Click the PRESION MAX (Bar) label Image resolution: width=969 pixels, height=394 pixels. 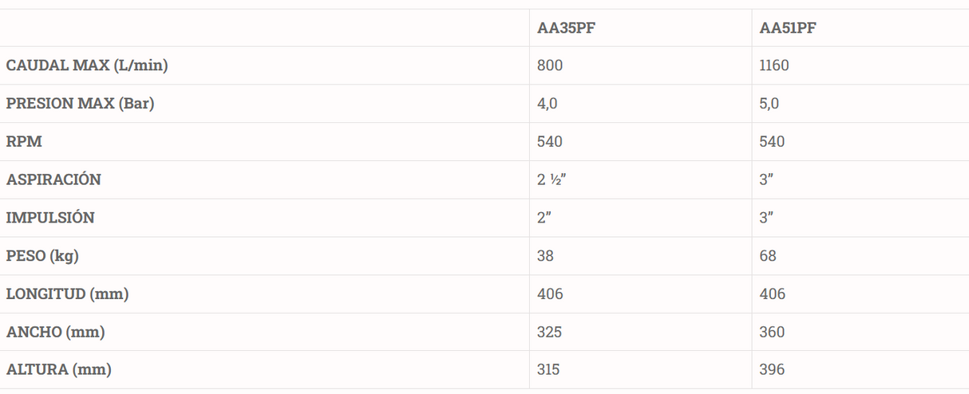coord(80,104)
